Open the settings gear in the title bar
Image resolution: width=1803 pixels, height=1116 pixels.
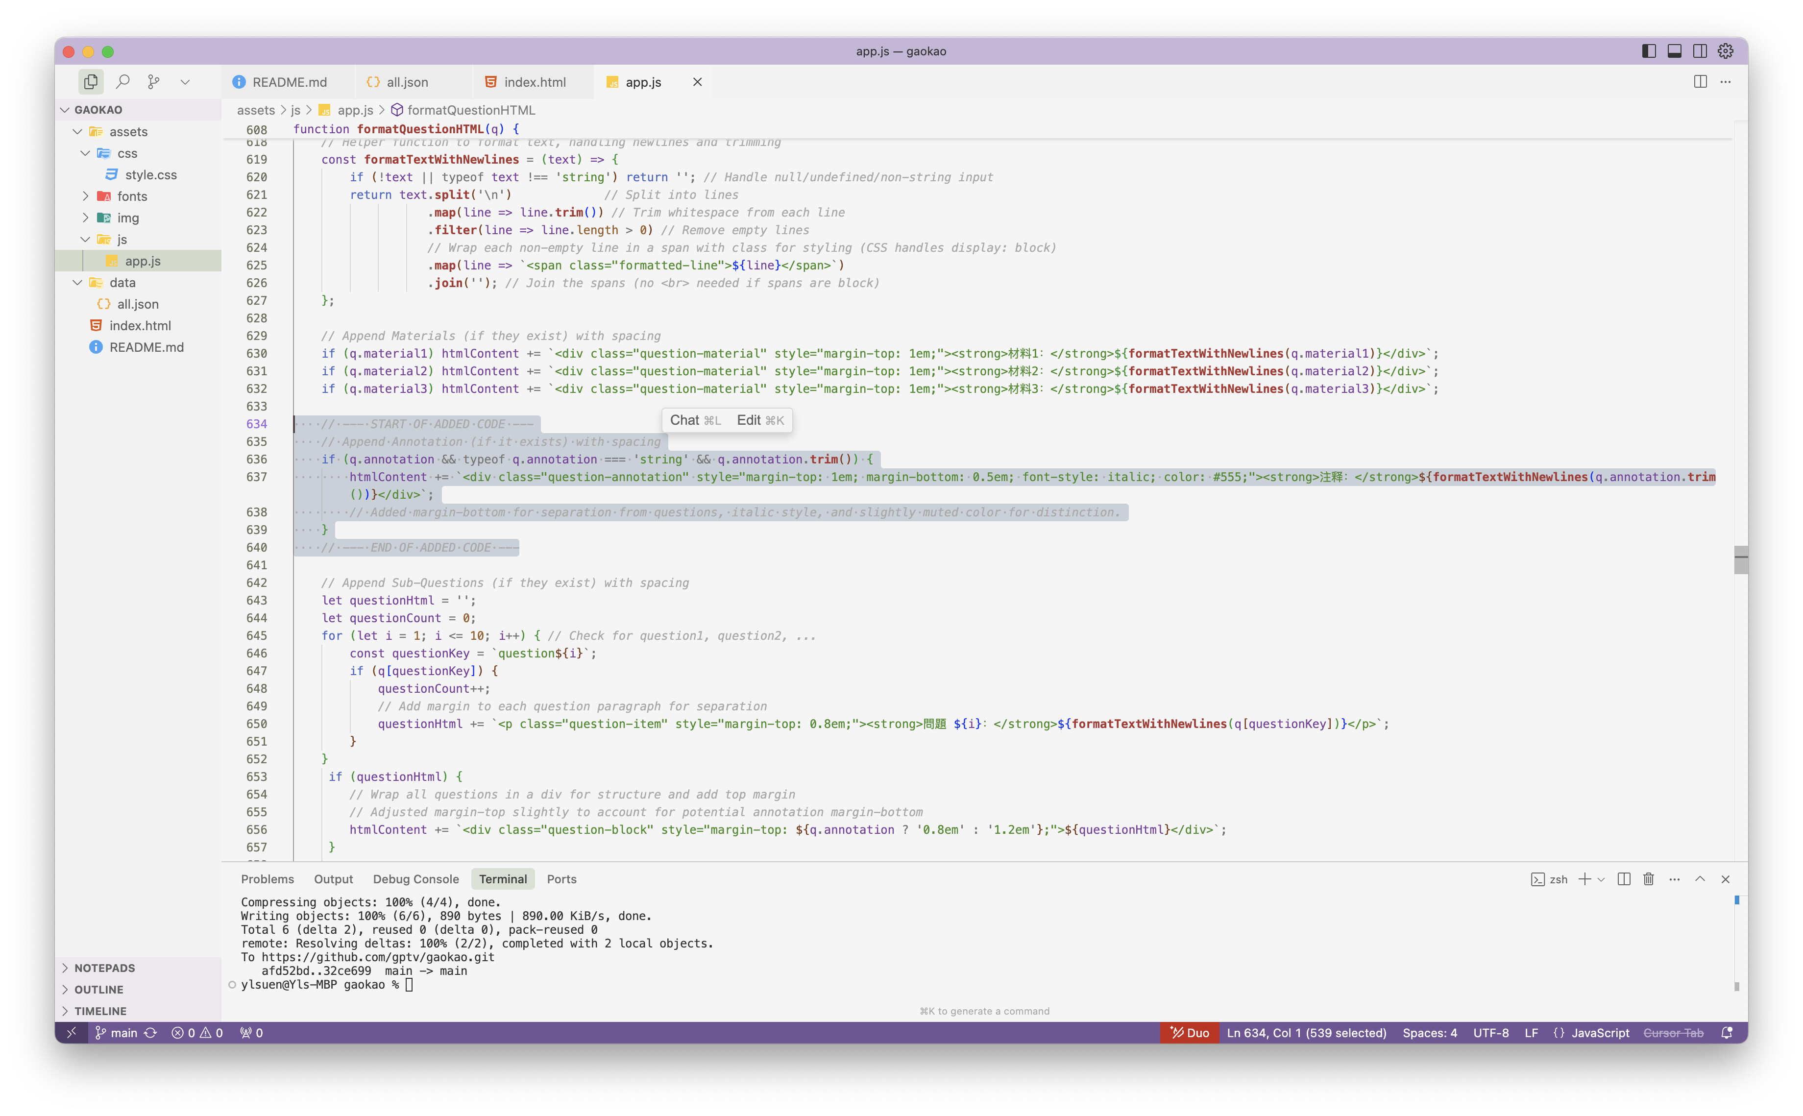1726,51
